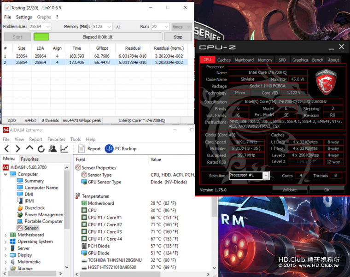The height and width of the screenshot is (277, 350).
Task: Select the Overclock item in the tree
Action: tap(34, 208)
